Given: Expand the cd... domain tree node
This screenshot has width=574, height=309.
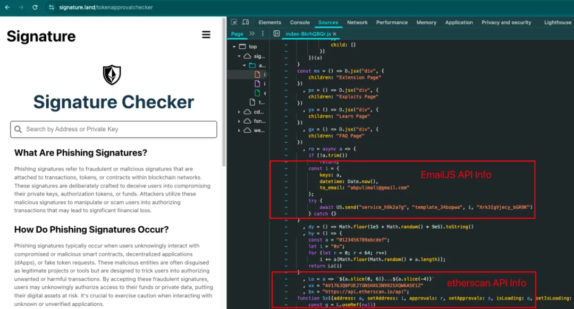Looking at the screenshot, I should click(x=239, y=112).
